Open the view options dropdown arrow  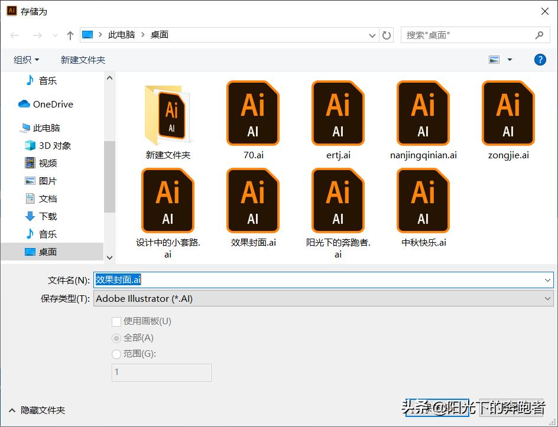click(x=508, y=59)
